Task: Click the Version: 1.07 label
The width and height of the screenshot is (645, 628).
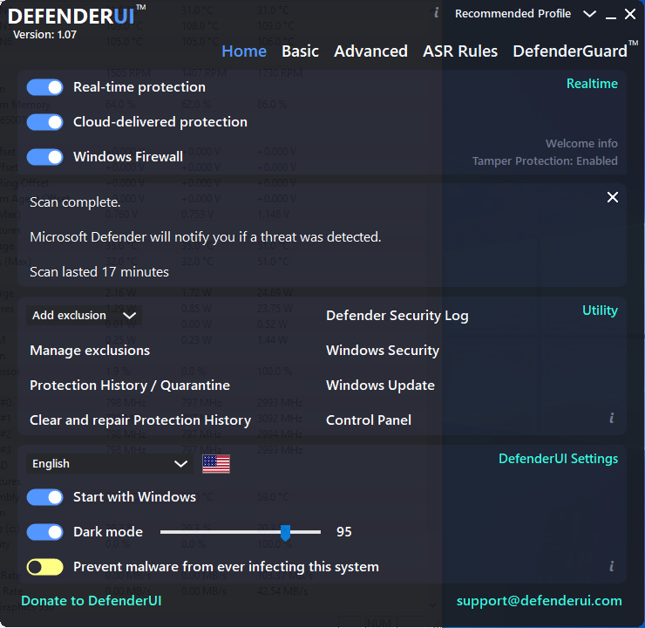Action: [x=44, y=35]
